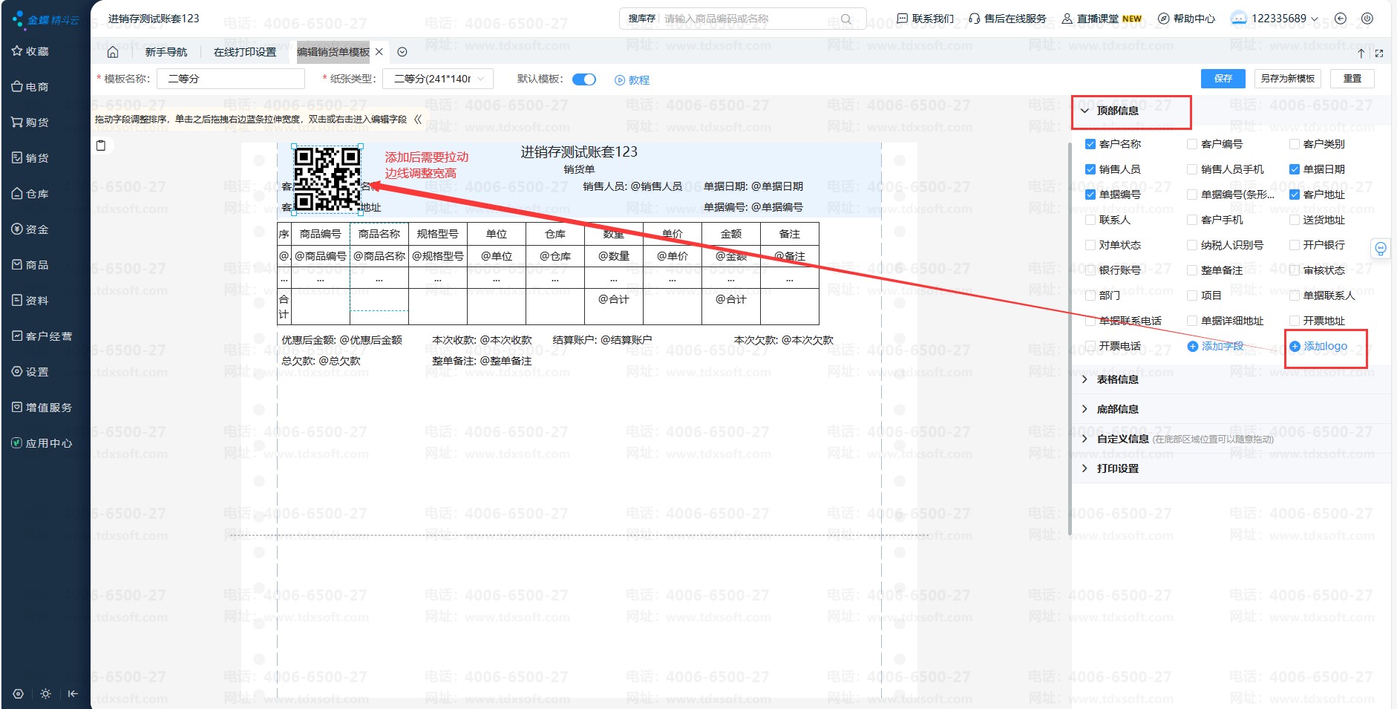Image resolution: width=1397 pixels, height=709 pixels.
Task: Uncheck the 客户名称 checkbox
Action: pyautogui.click(x=1090, y=144)
